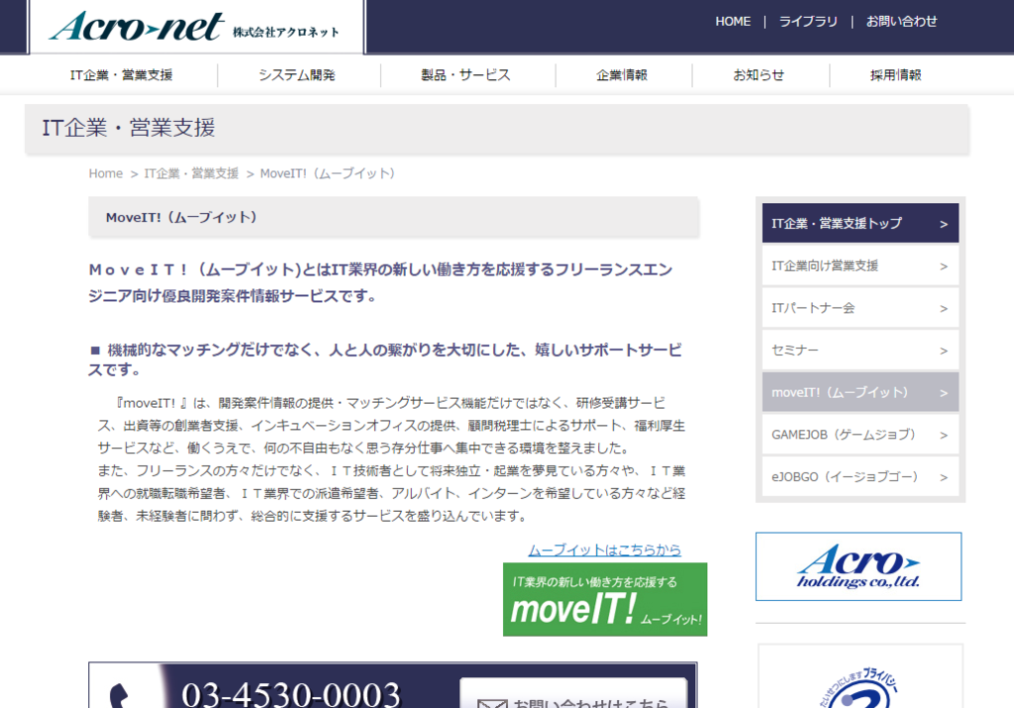Click the Acro-net company logo
Image resolution: width=1014 pixels, height=708 pixels.
coord(194,27)
